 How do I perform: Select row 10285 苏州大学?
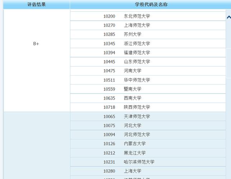(148, 34)
